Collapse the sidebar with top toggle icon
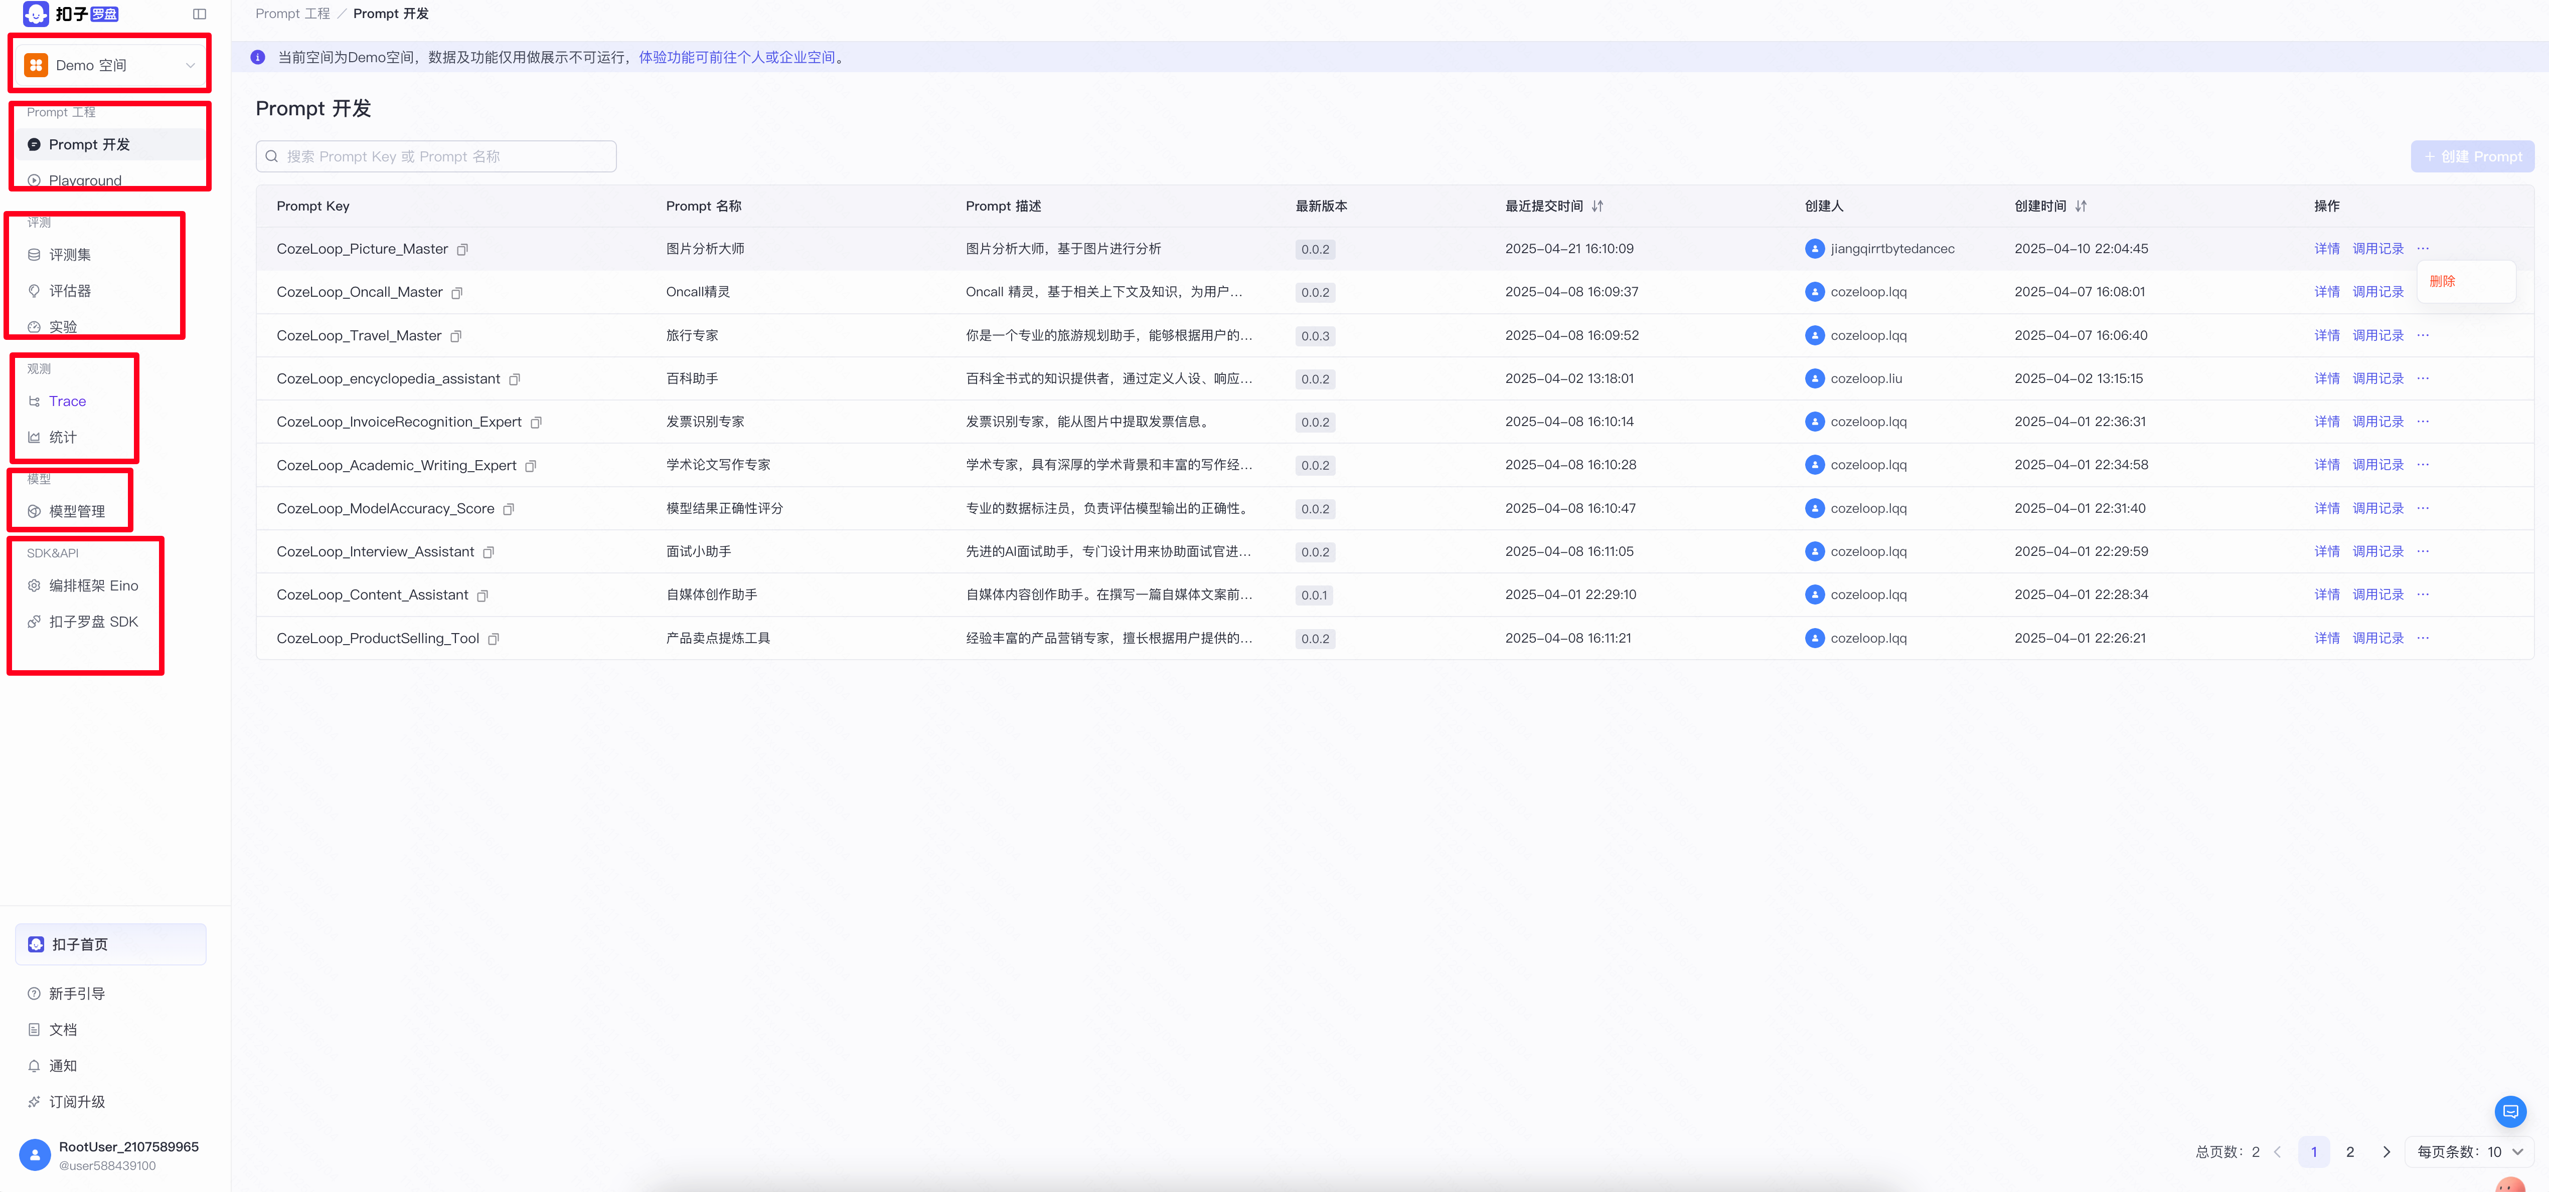The width and height of the screenshot is (2549, 1192). 199,14
